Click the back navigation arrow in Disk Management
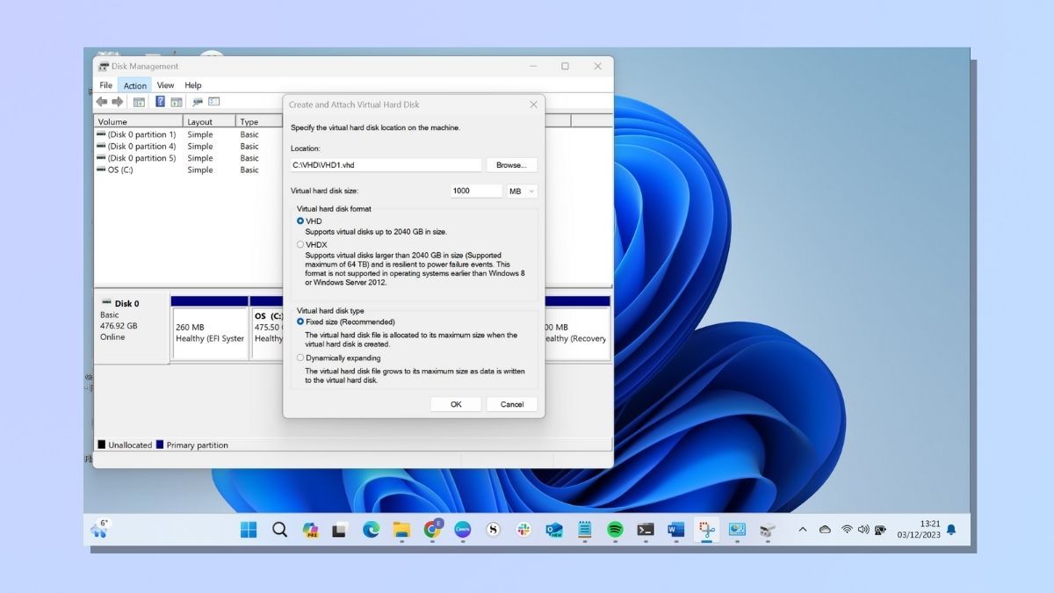 102,102
